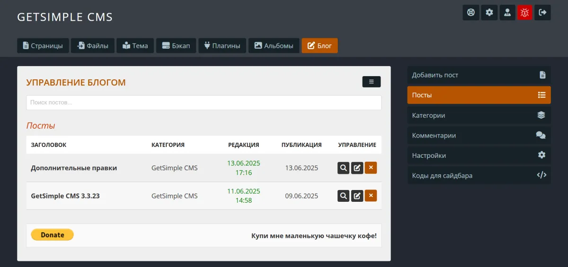Click edit date 11.06.2025 14:58
568x267 pixels.
(x=244, y=196)
